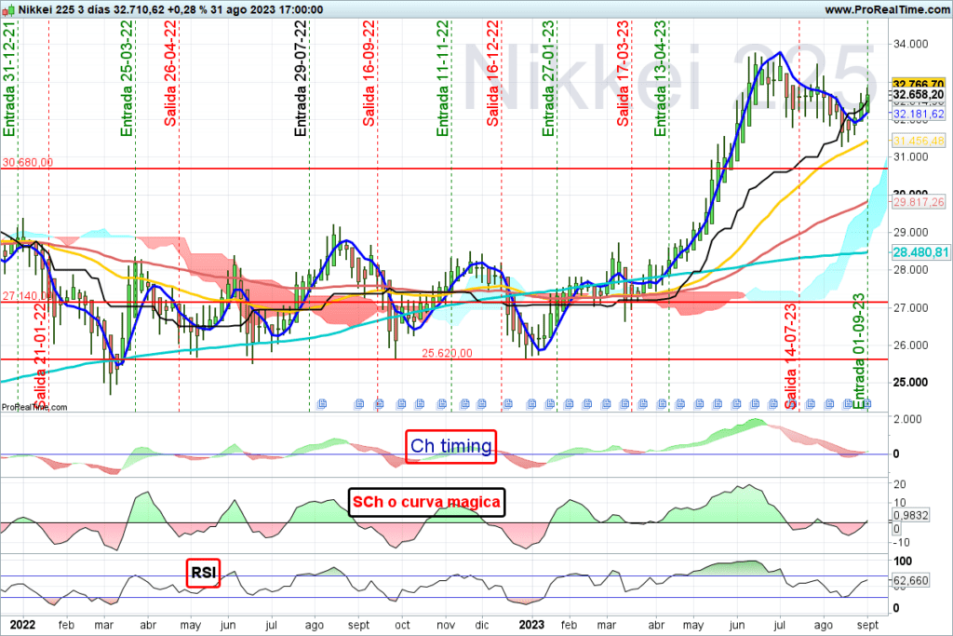Open the event icon above the 2022 'oct' axis label
Screen dimensions: 953x636
(401, 404)
